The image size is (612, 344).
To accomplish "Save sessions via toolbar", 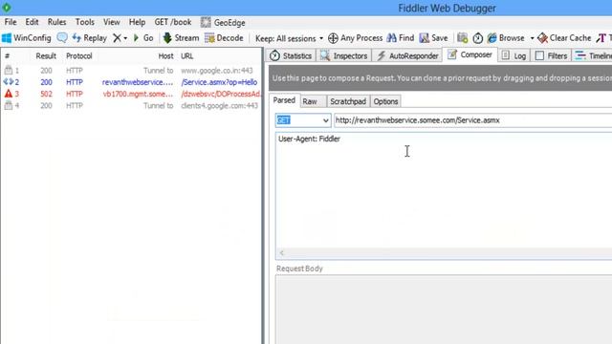I will coord(433,38).
